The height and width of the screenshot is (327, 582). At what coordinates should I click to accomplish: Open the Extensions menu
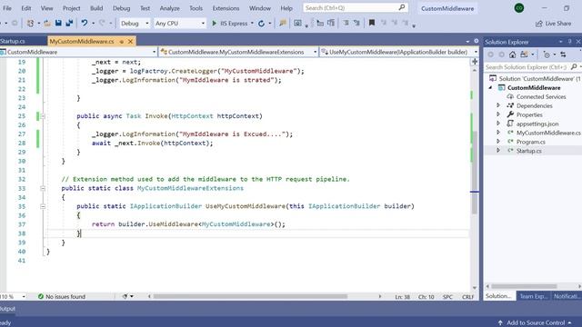tap(226, 8)
